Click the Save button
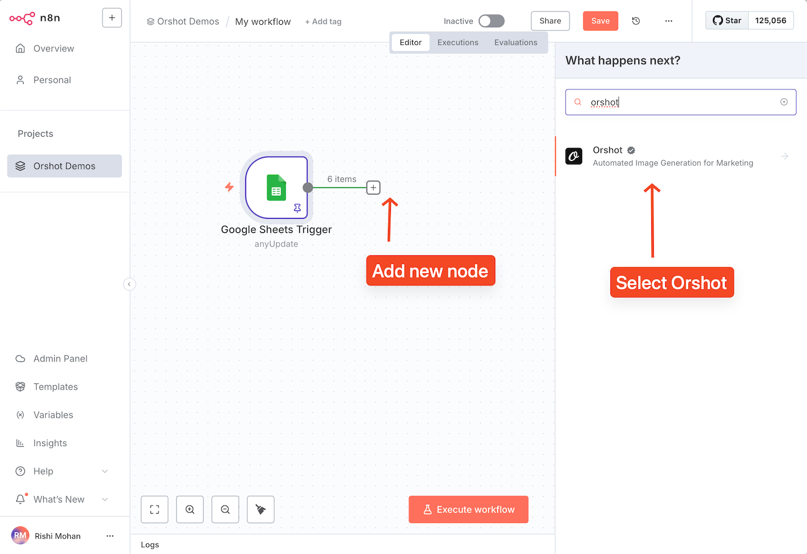The height and width of the screenshot is (554, 807). 601,21
